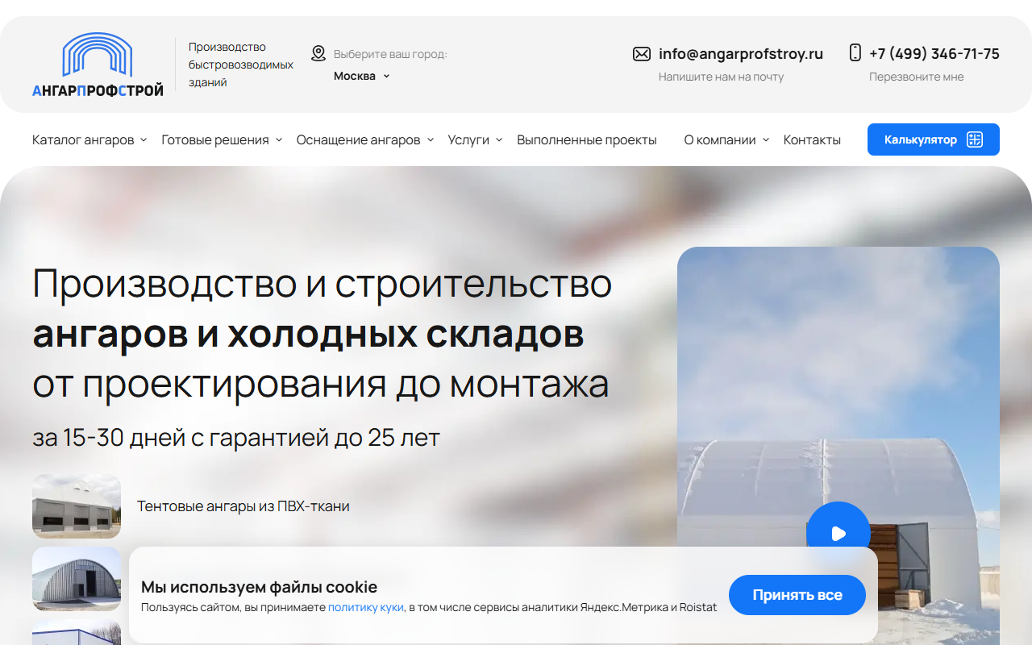This screenshot has height=645, width=1032.
Task: Expand the Оснащение ангаров menu
Action: [x=365, y=139]
